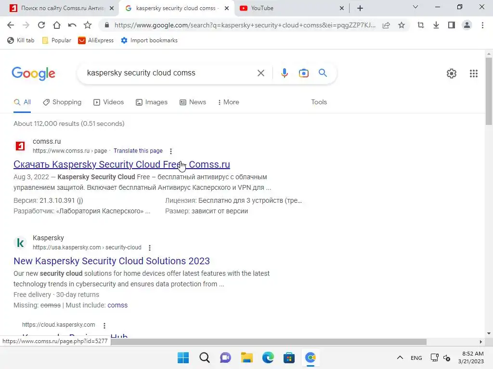Expand the tab search dropdown arrow

pos(415,7)
